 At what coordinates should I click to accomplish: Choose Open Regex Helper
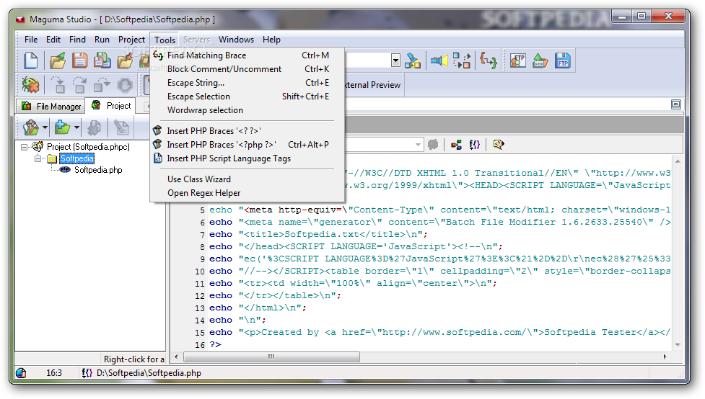pos(248,193)
